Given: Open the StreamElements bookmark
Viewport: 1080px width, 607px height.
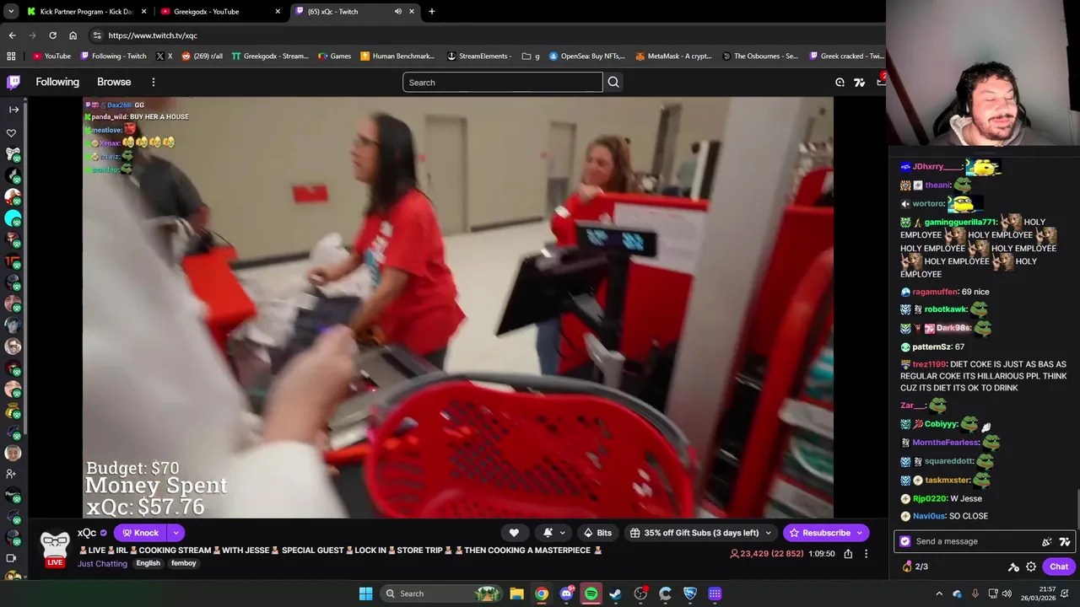Looking at the screenshot, I should [x=479, y=56].
